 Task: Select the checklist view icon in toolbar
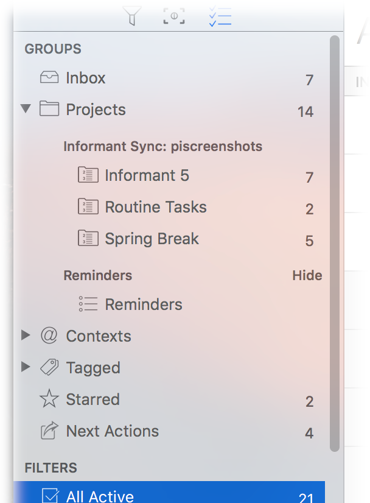[219, 16]
